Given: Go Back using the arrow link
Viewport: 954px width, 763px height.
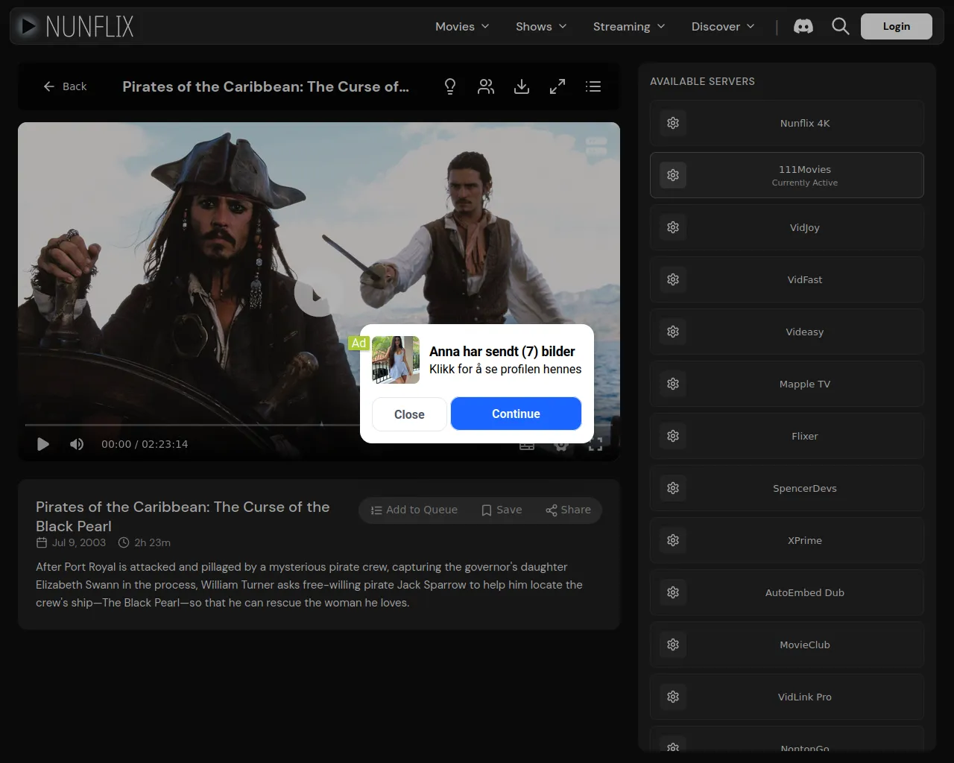Looking at the screenshot, I should [x=65, y=86].
